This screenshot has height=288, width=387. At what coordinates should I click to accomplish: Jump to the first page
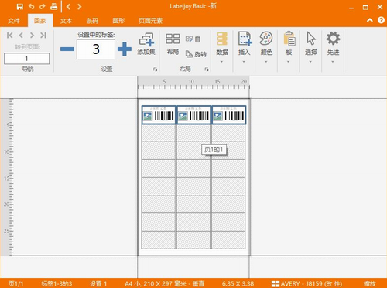[10, 36]
